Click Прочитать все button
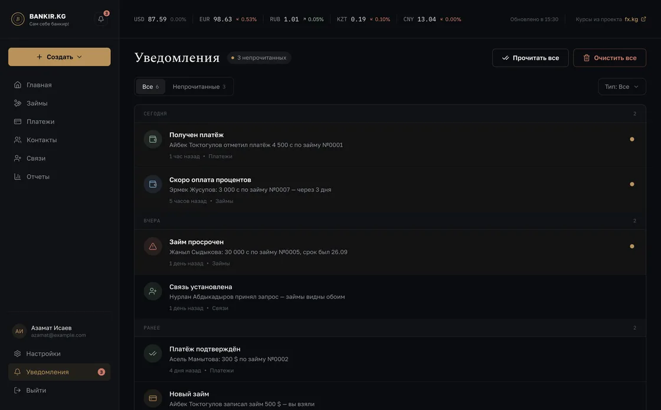The image size is (661, 410). (x=531, y=58)
